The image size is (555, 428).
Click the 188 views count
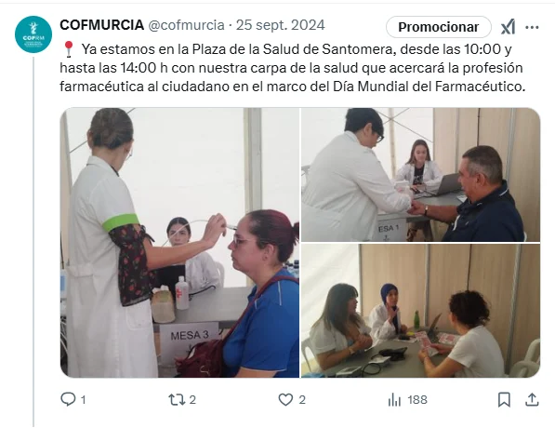tap(417, 400)
